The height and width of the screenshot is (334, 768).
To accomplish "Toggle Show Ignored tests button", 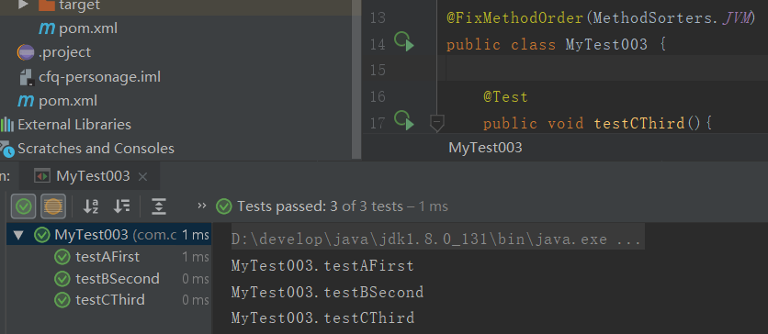I will (x=53, y=206).
